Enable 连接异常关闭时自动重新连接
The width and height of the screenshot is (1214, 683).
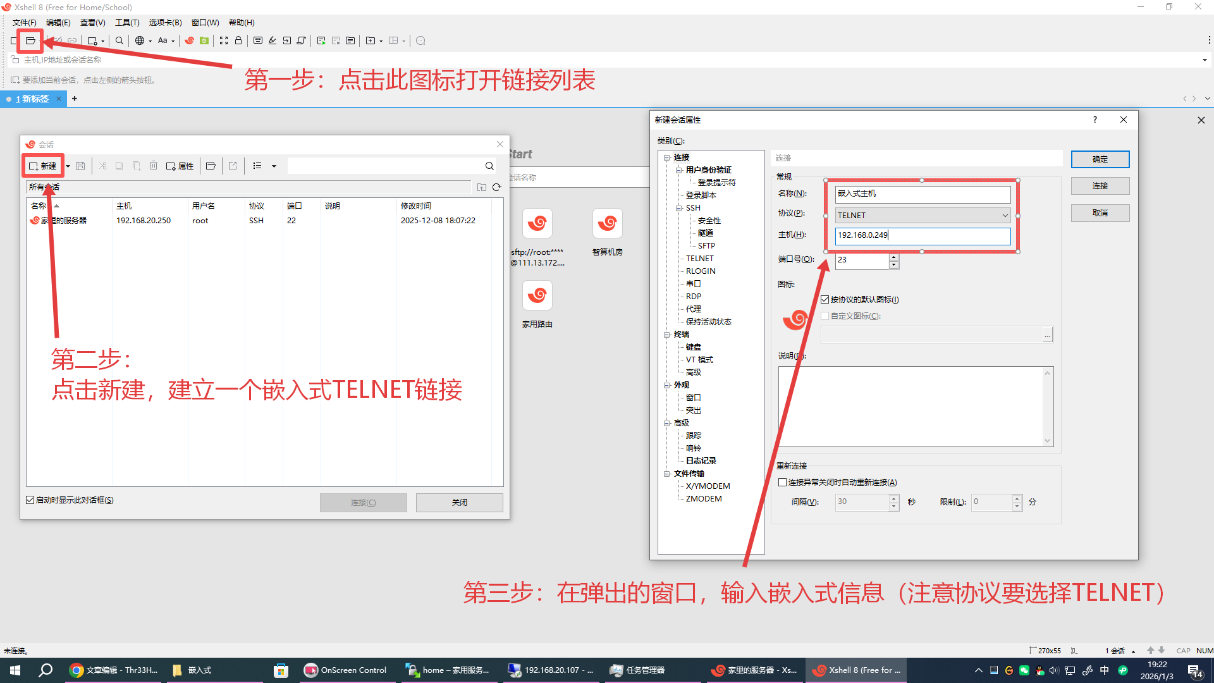783,482
